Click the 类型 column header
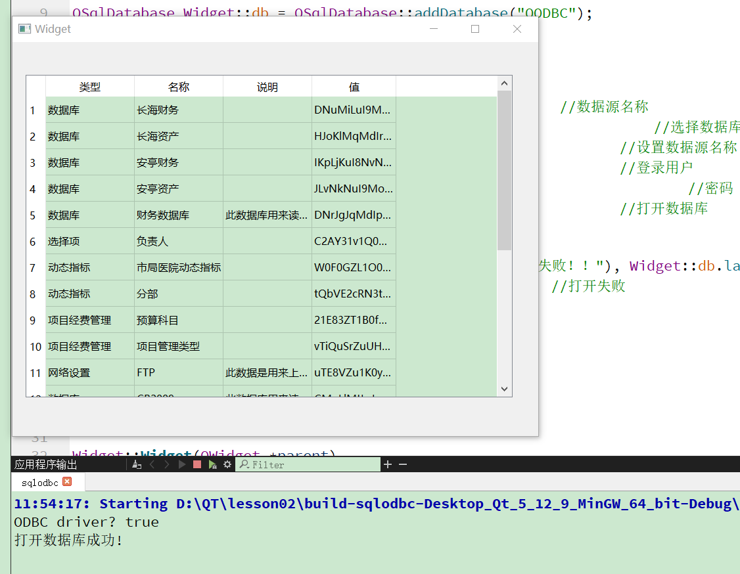 click(90, 87)
